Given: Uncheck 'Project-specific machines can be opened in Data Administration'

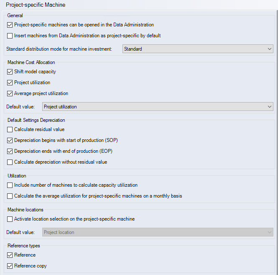Looking at the screenshot, I should click(x=10, y=25).
